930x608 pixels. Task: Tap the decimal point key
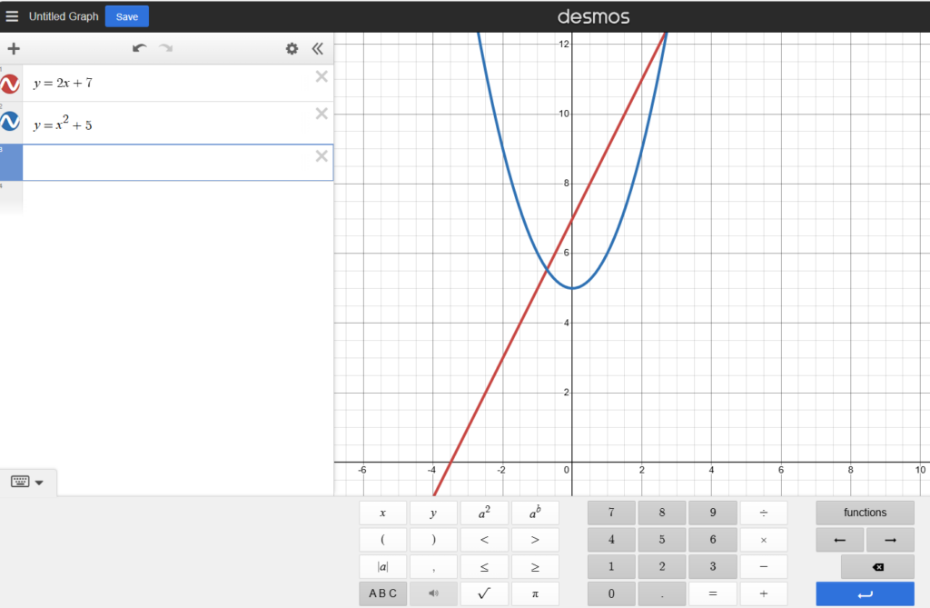click(x=662, y=593)
